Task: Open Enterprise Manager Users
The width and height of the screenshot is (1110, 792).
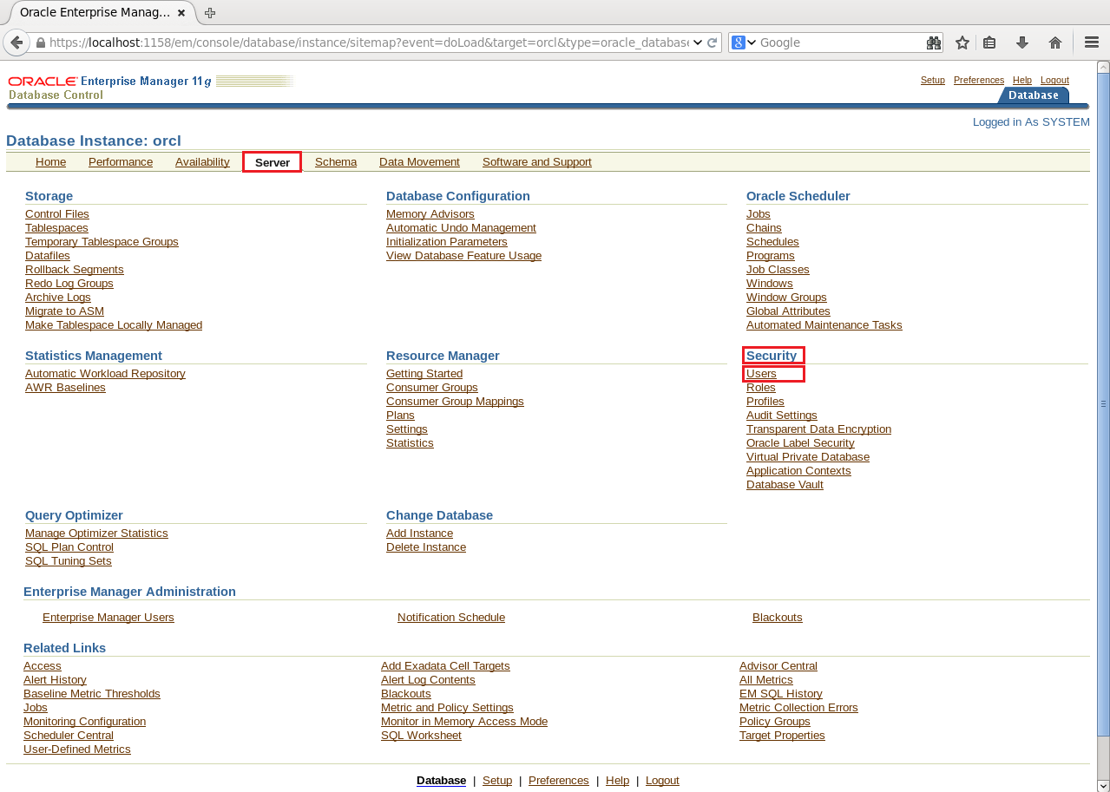Action: (108, 618)
